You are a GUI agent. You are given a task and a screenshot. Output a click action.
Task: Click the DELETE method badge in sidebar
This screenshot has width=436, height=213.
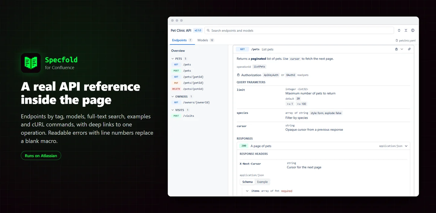pos(176,89)
